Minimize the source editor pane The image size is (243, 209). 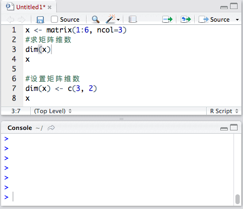tap(224, 8)
